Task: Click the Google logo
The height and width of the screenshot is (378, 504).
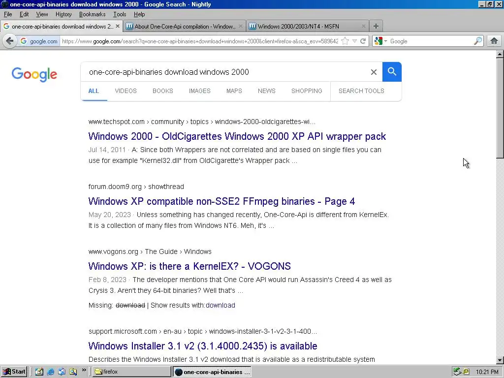Action: pos(34,74)
